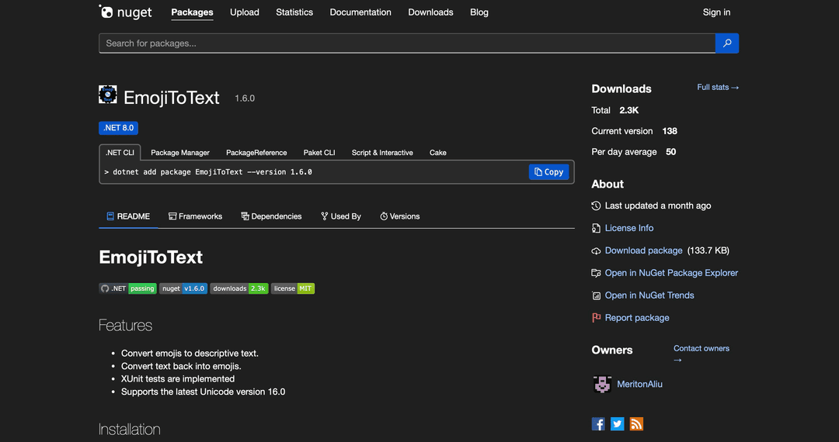Click the Per day average value 50
Viewport: 839px width, 442px height.
pos(671,152)
